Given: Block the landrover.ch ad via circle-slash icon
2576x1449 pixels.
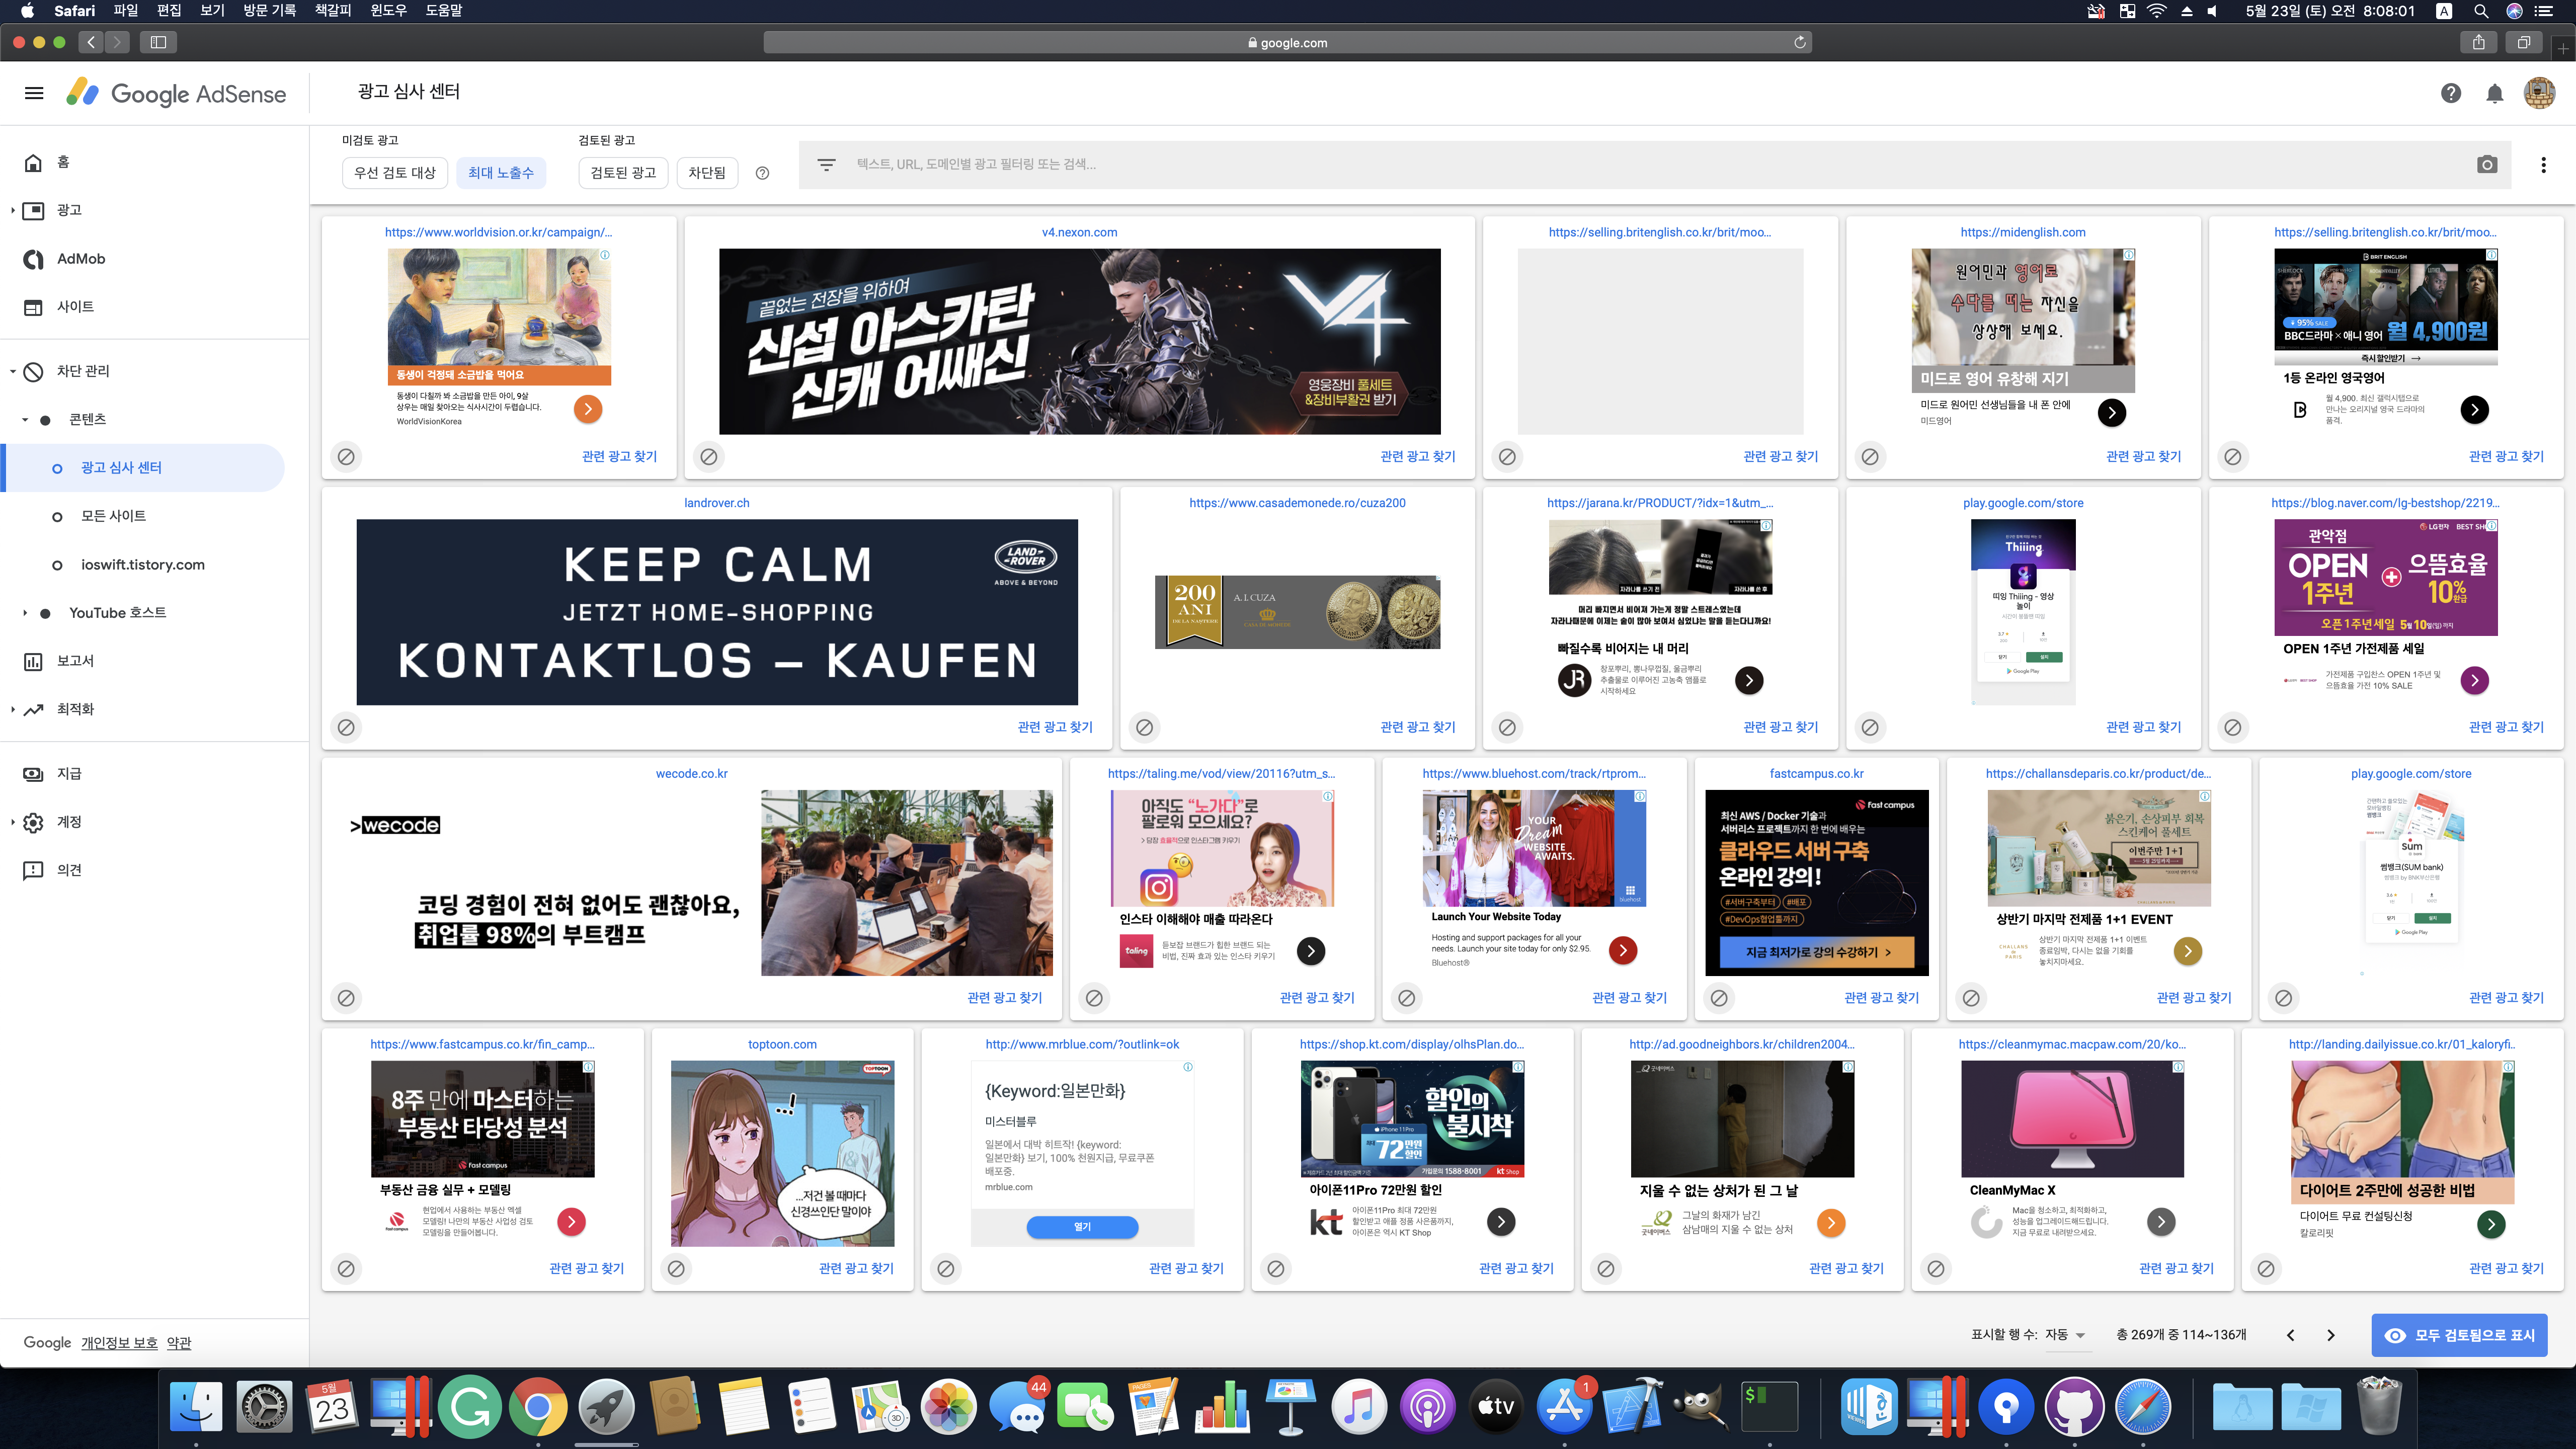Looking at the screenshot, I should click(x=346, y=727).
